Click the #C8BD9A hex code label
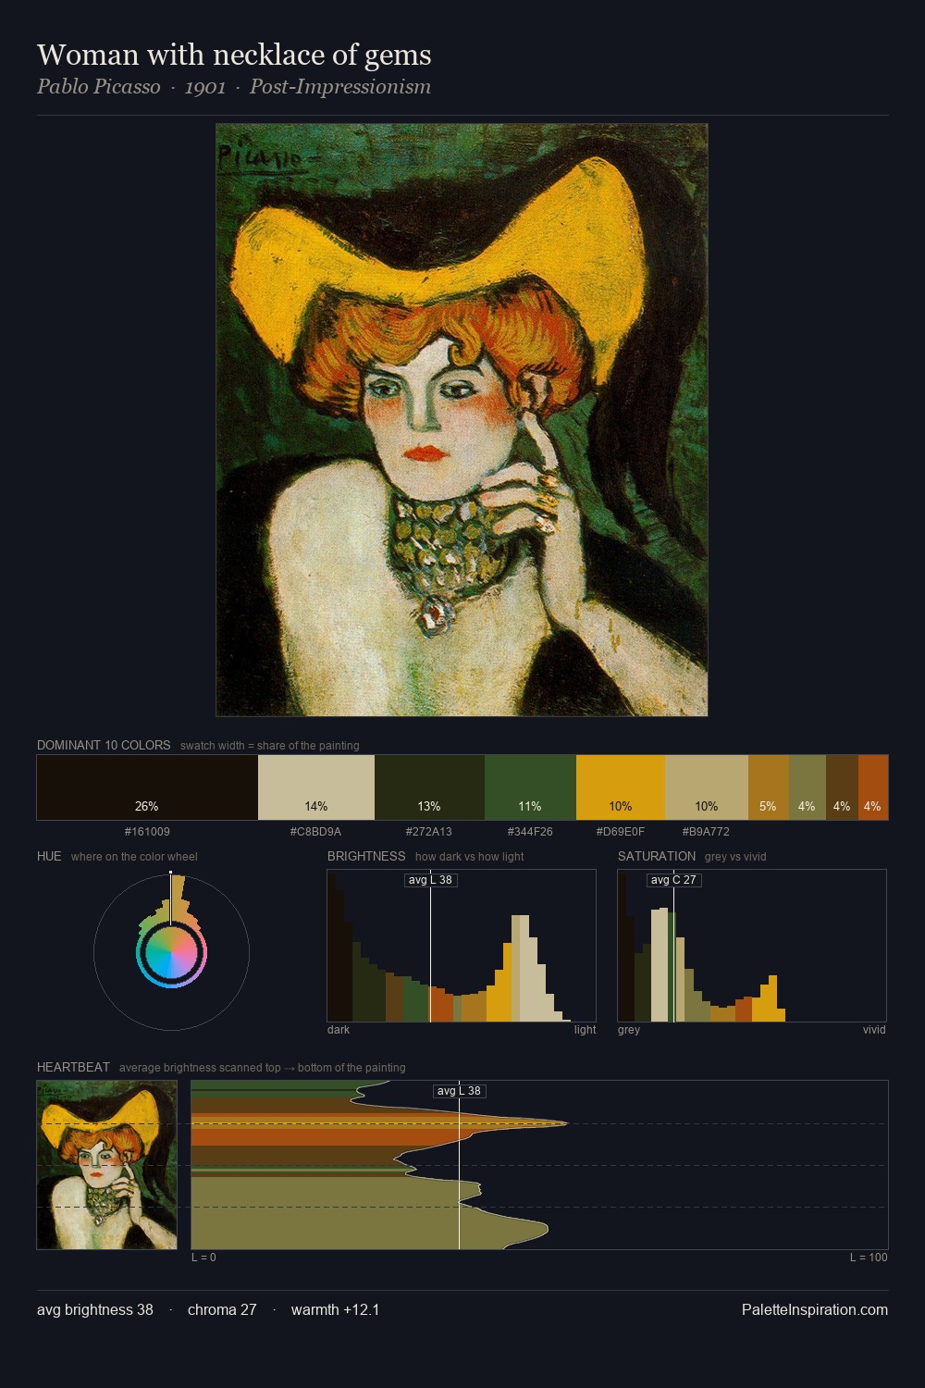 coord(316,832)
